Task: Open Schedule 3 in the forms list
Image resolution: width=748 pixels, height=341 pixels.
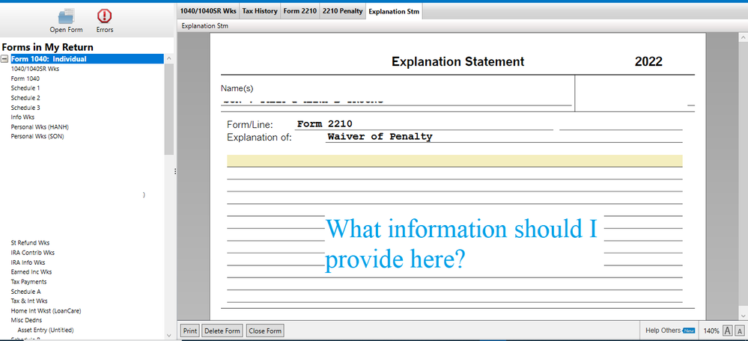Action: tap(25, 108)
